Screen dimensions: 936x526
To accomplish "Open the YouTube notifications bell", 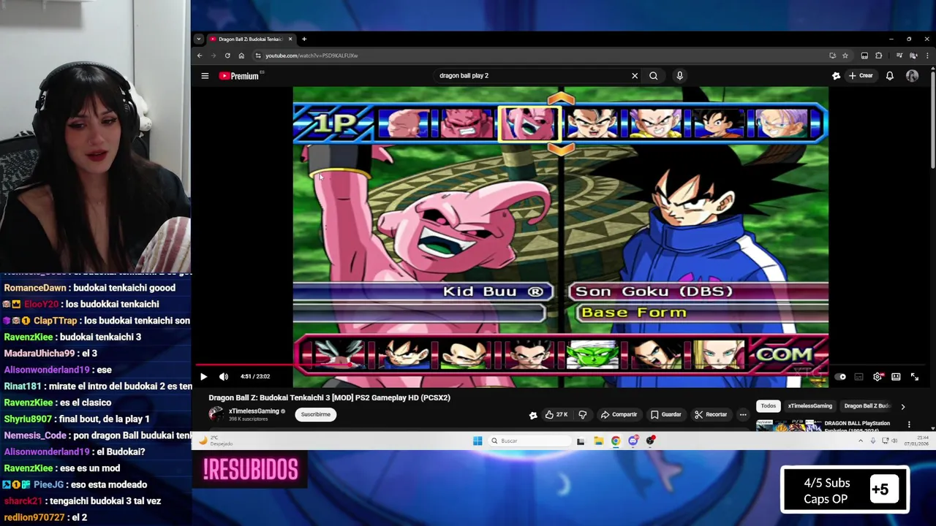I will (x=889, y=76).
